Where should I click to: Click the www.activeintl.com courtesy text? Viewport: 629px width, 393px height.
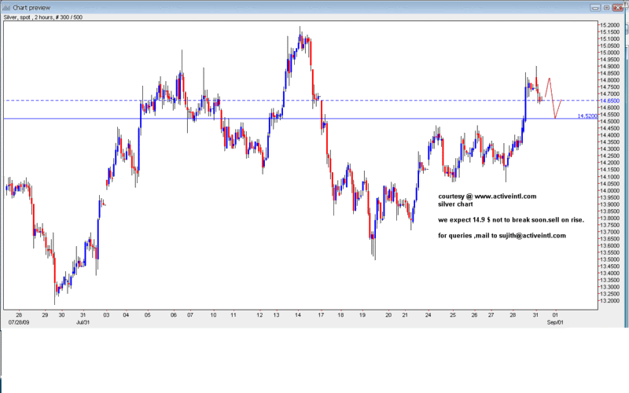pos(487,196)
